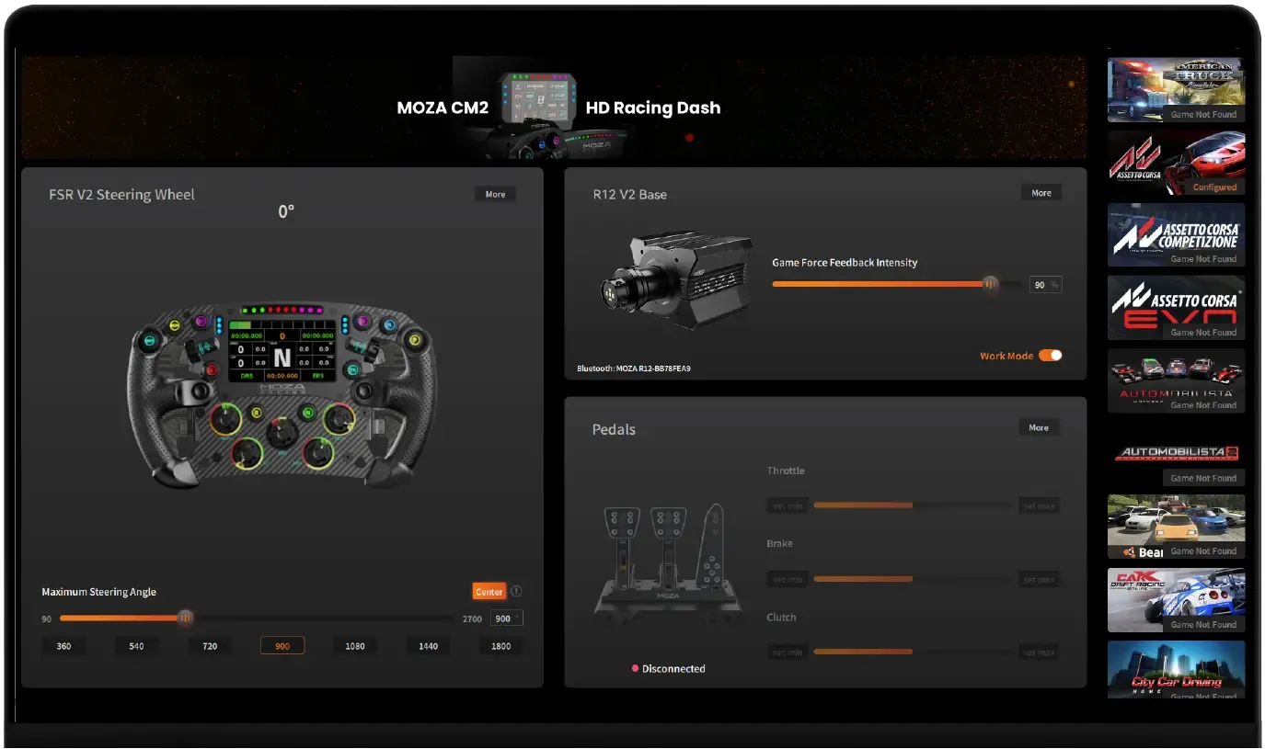The image size is (1265, 749).
Task: Click the Maximum Steering Angle slider handle
Action: [x=185, y=618]
